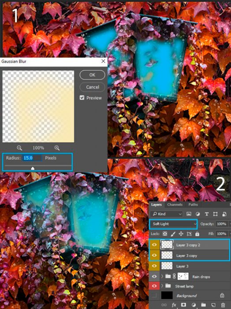Zoom in the Gaussian Blur preview
Viewport: 231px width, 309px height.
point(57,148)
